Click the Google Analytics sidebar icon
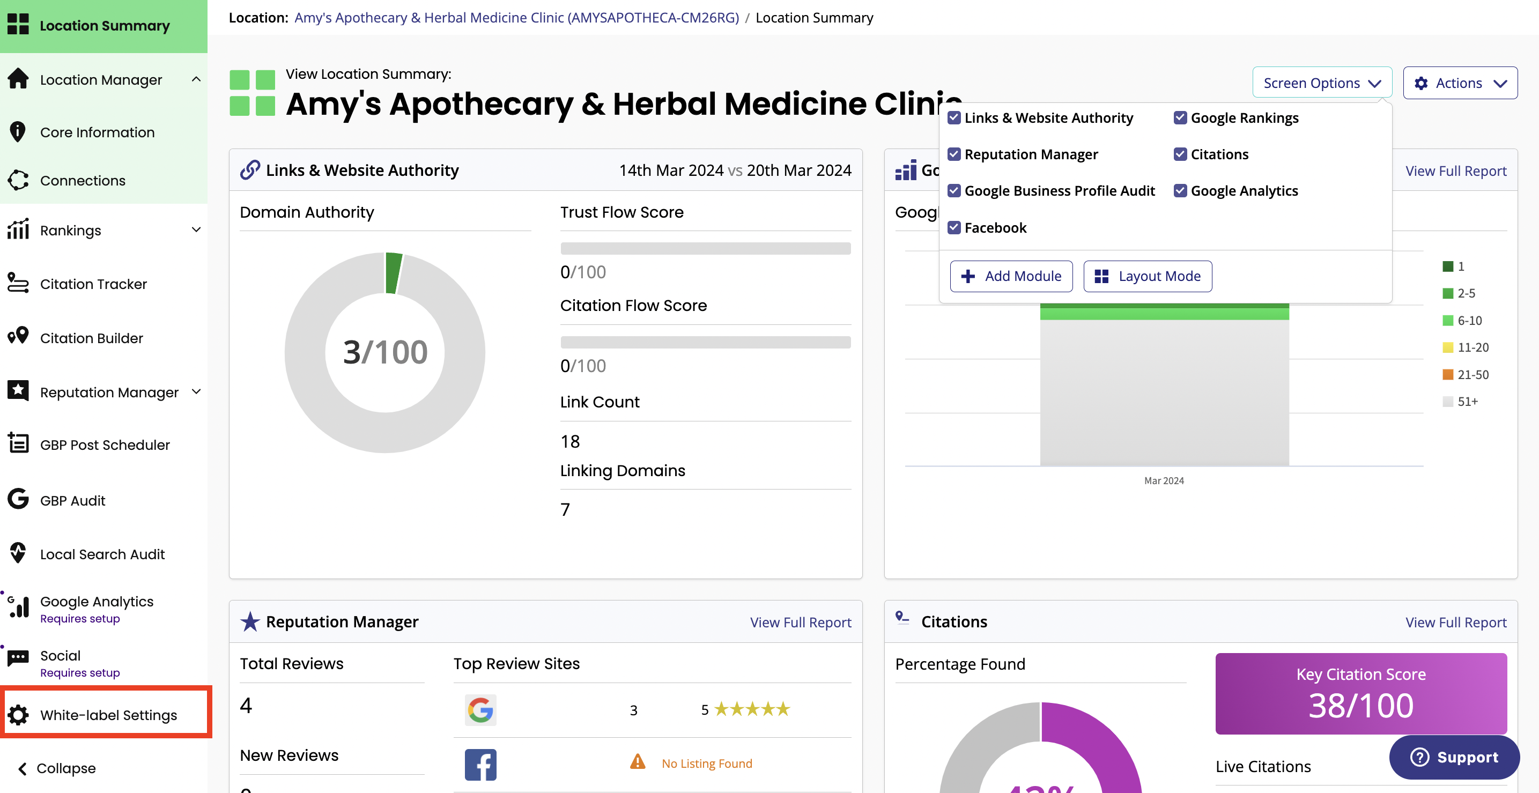The width and height of the screenshot is (1539, 793). coord(18,607)
